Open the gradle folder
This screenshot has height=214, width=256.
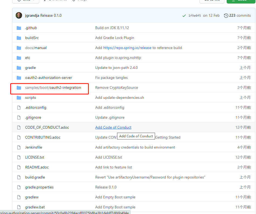point(30,68)
